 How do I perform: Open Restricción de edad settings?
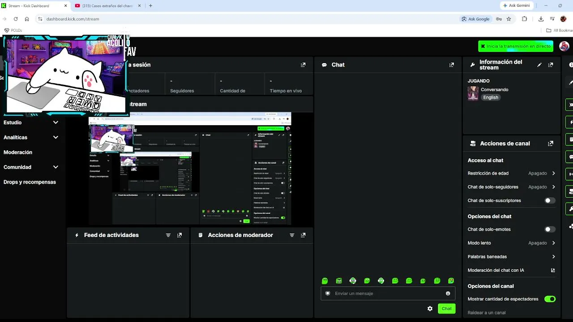(511, 173)
